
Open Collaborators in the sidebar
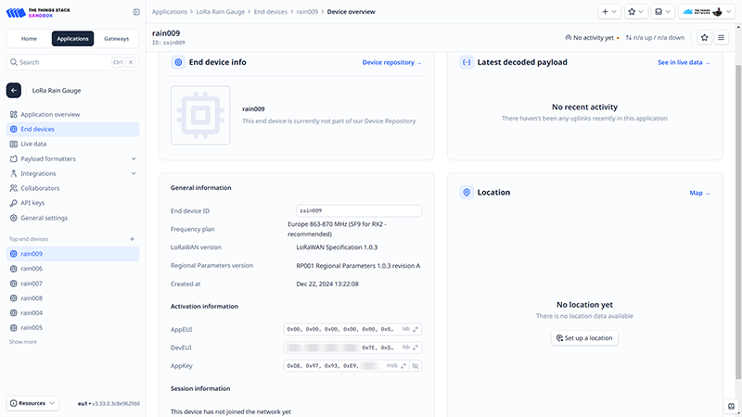tap(72, 188)
